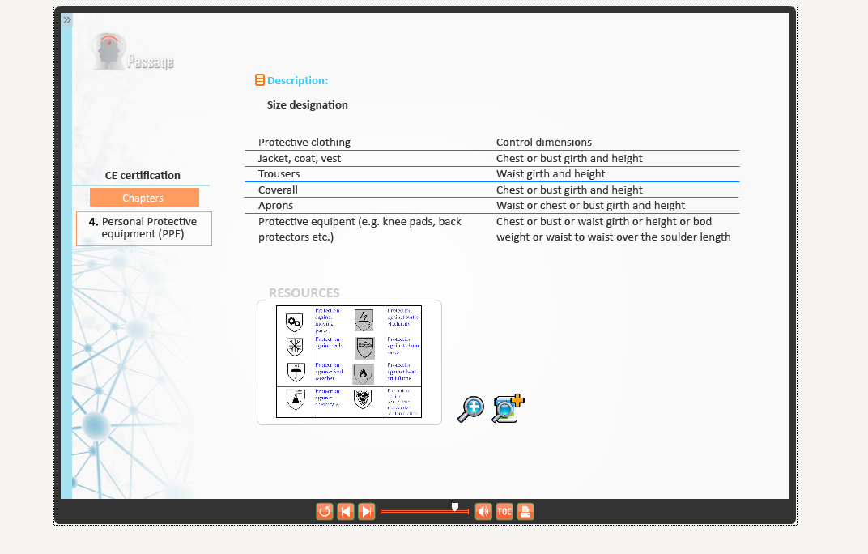Screen dimensions: 868x554
Task: Click the print page icon
Action: (525, 511)
